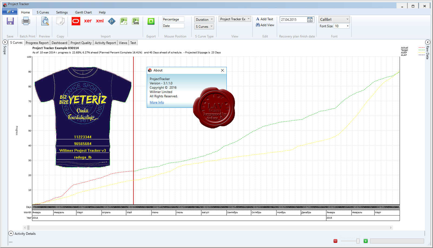Open Print Preview icon

[45, 21]
